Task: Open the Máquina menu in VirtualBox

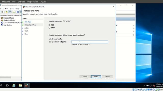Action: pyautogui.click(x=6, y=2)
